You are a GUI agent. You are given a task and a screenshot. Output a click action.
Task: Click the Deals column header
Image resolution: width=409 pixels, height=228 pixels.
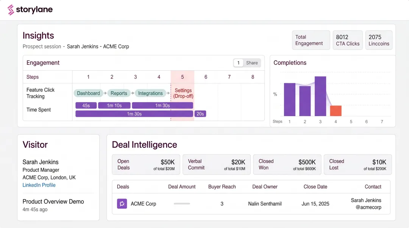click(123, 186)
